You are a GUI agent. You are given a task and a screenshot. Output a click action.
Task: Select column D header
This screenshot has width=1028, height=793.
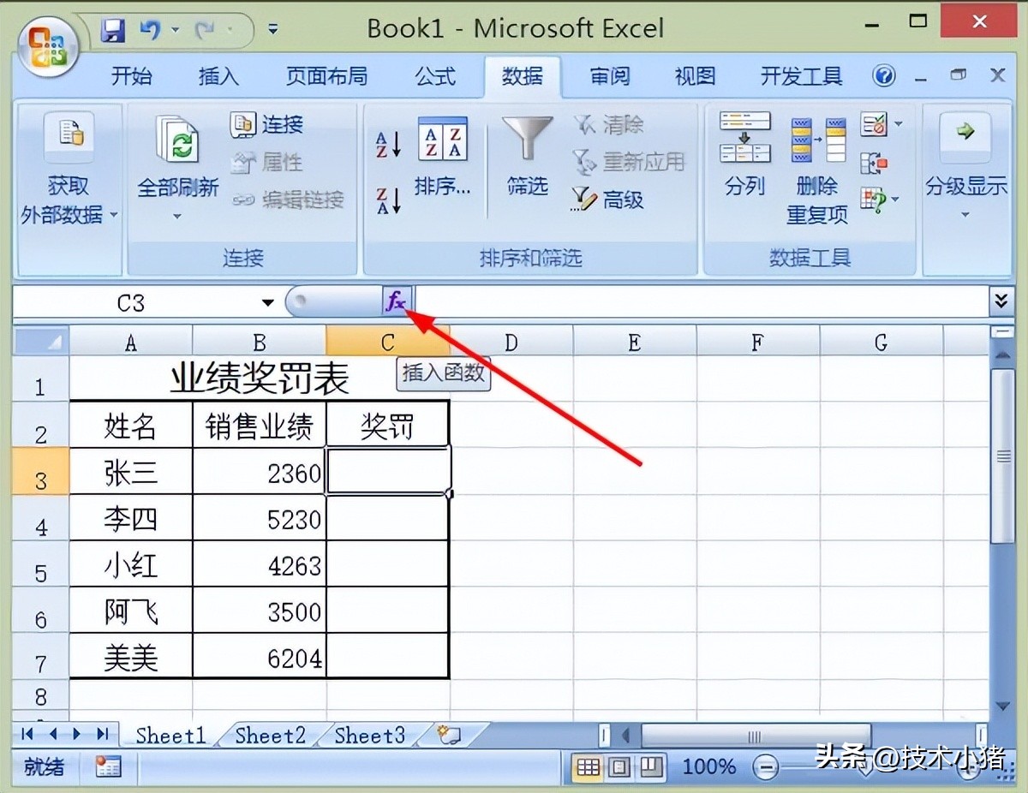coord(511,343)
